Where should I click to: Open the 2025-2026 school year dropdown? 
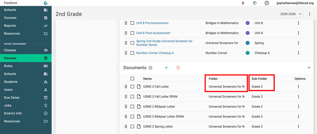(291, 14)
